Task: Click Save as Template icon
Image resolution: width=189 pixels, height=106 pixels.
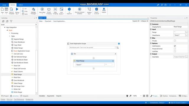Action: pyautogui.click(x=12, y=9)
